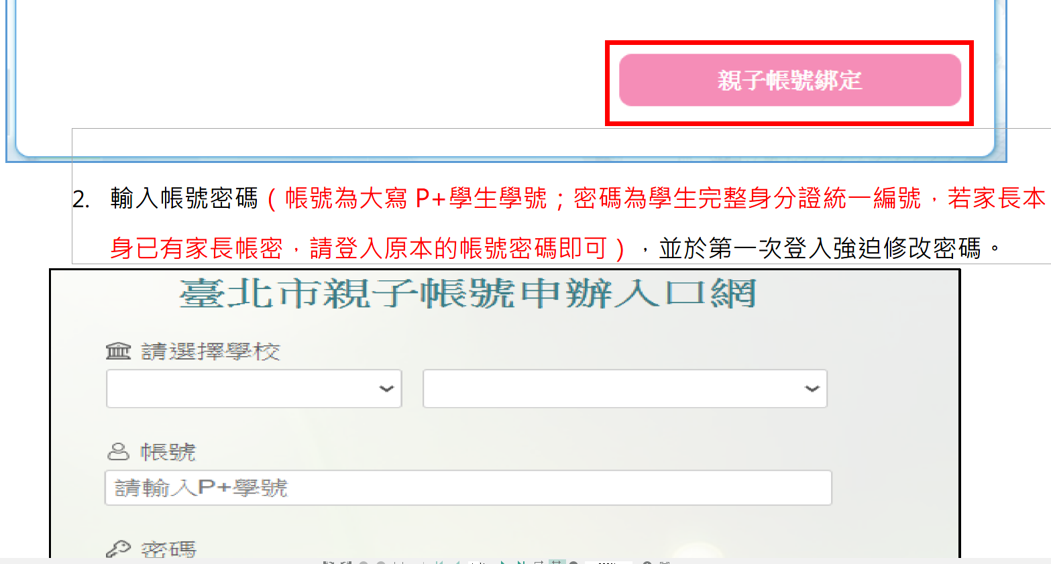Focus the 請輸入P+學號 account input field
The image size is (1051, 564).
pyautogui.click(x=468, y=488)
